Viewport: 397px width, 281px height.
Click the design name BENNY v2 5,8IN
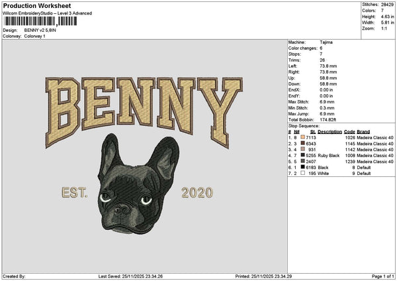[x=40, y=30]
